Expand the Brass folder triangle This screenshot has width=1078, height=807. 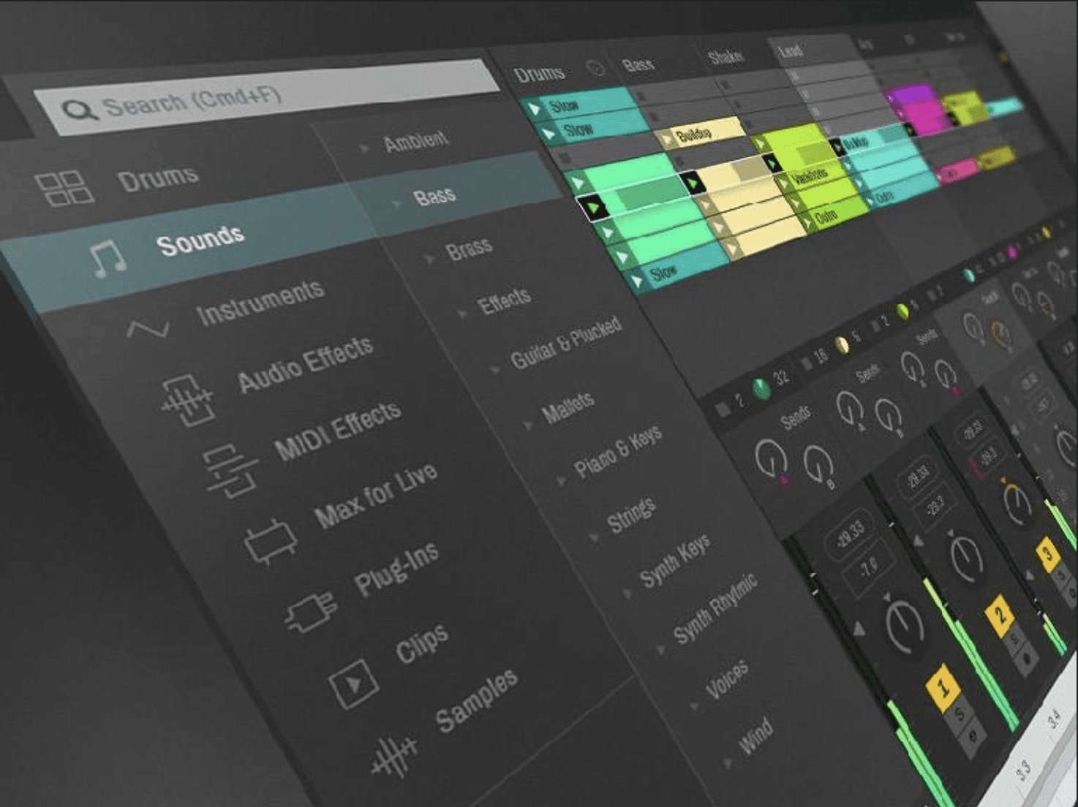pos(429,259)
